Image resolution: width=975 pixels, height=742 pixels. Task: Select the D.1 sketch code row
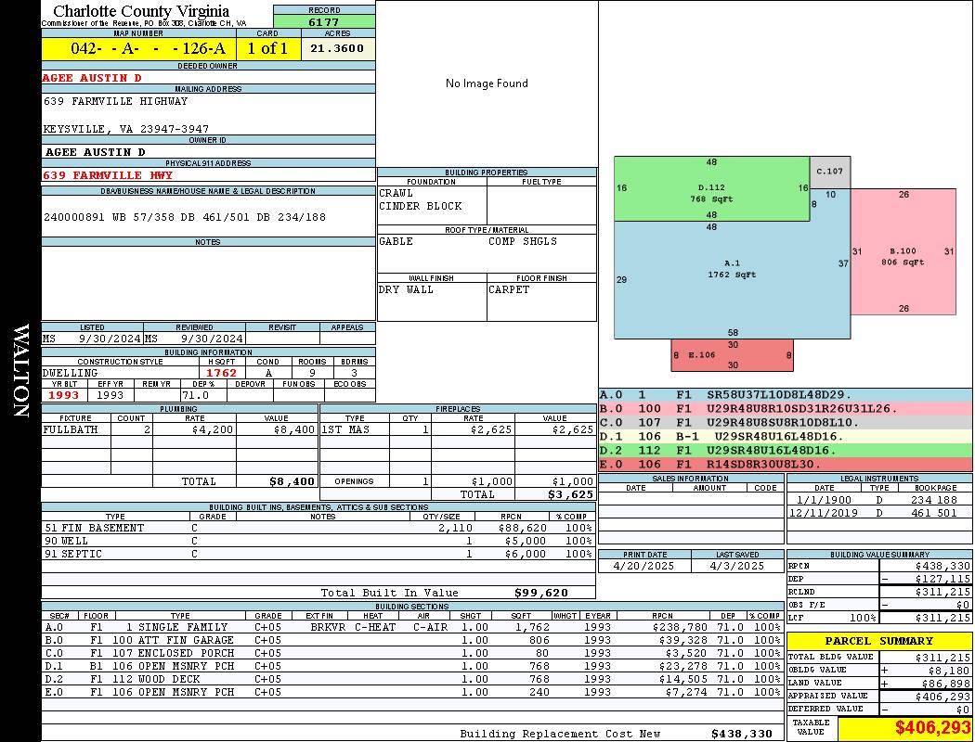point(786,437)
